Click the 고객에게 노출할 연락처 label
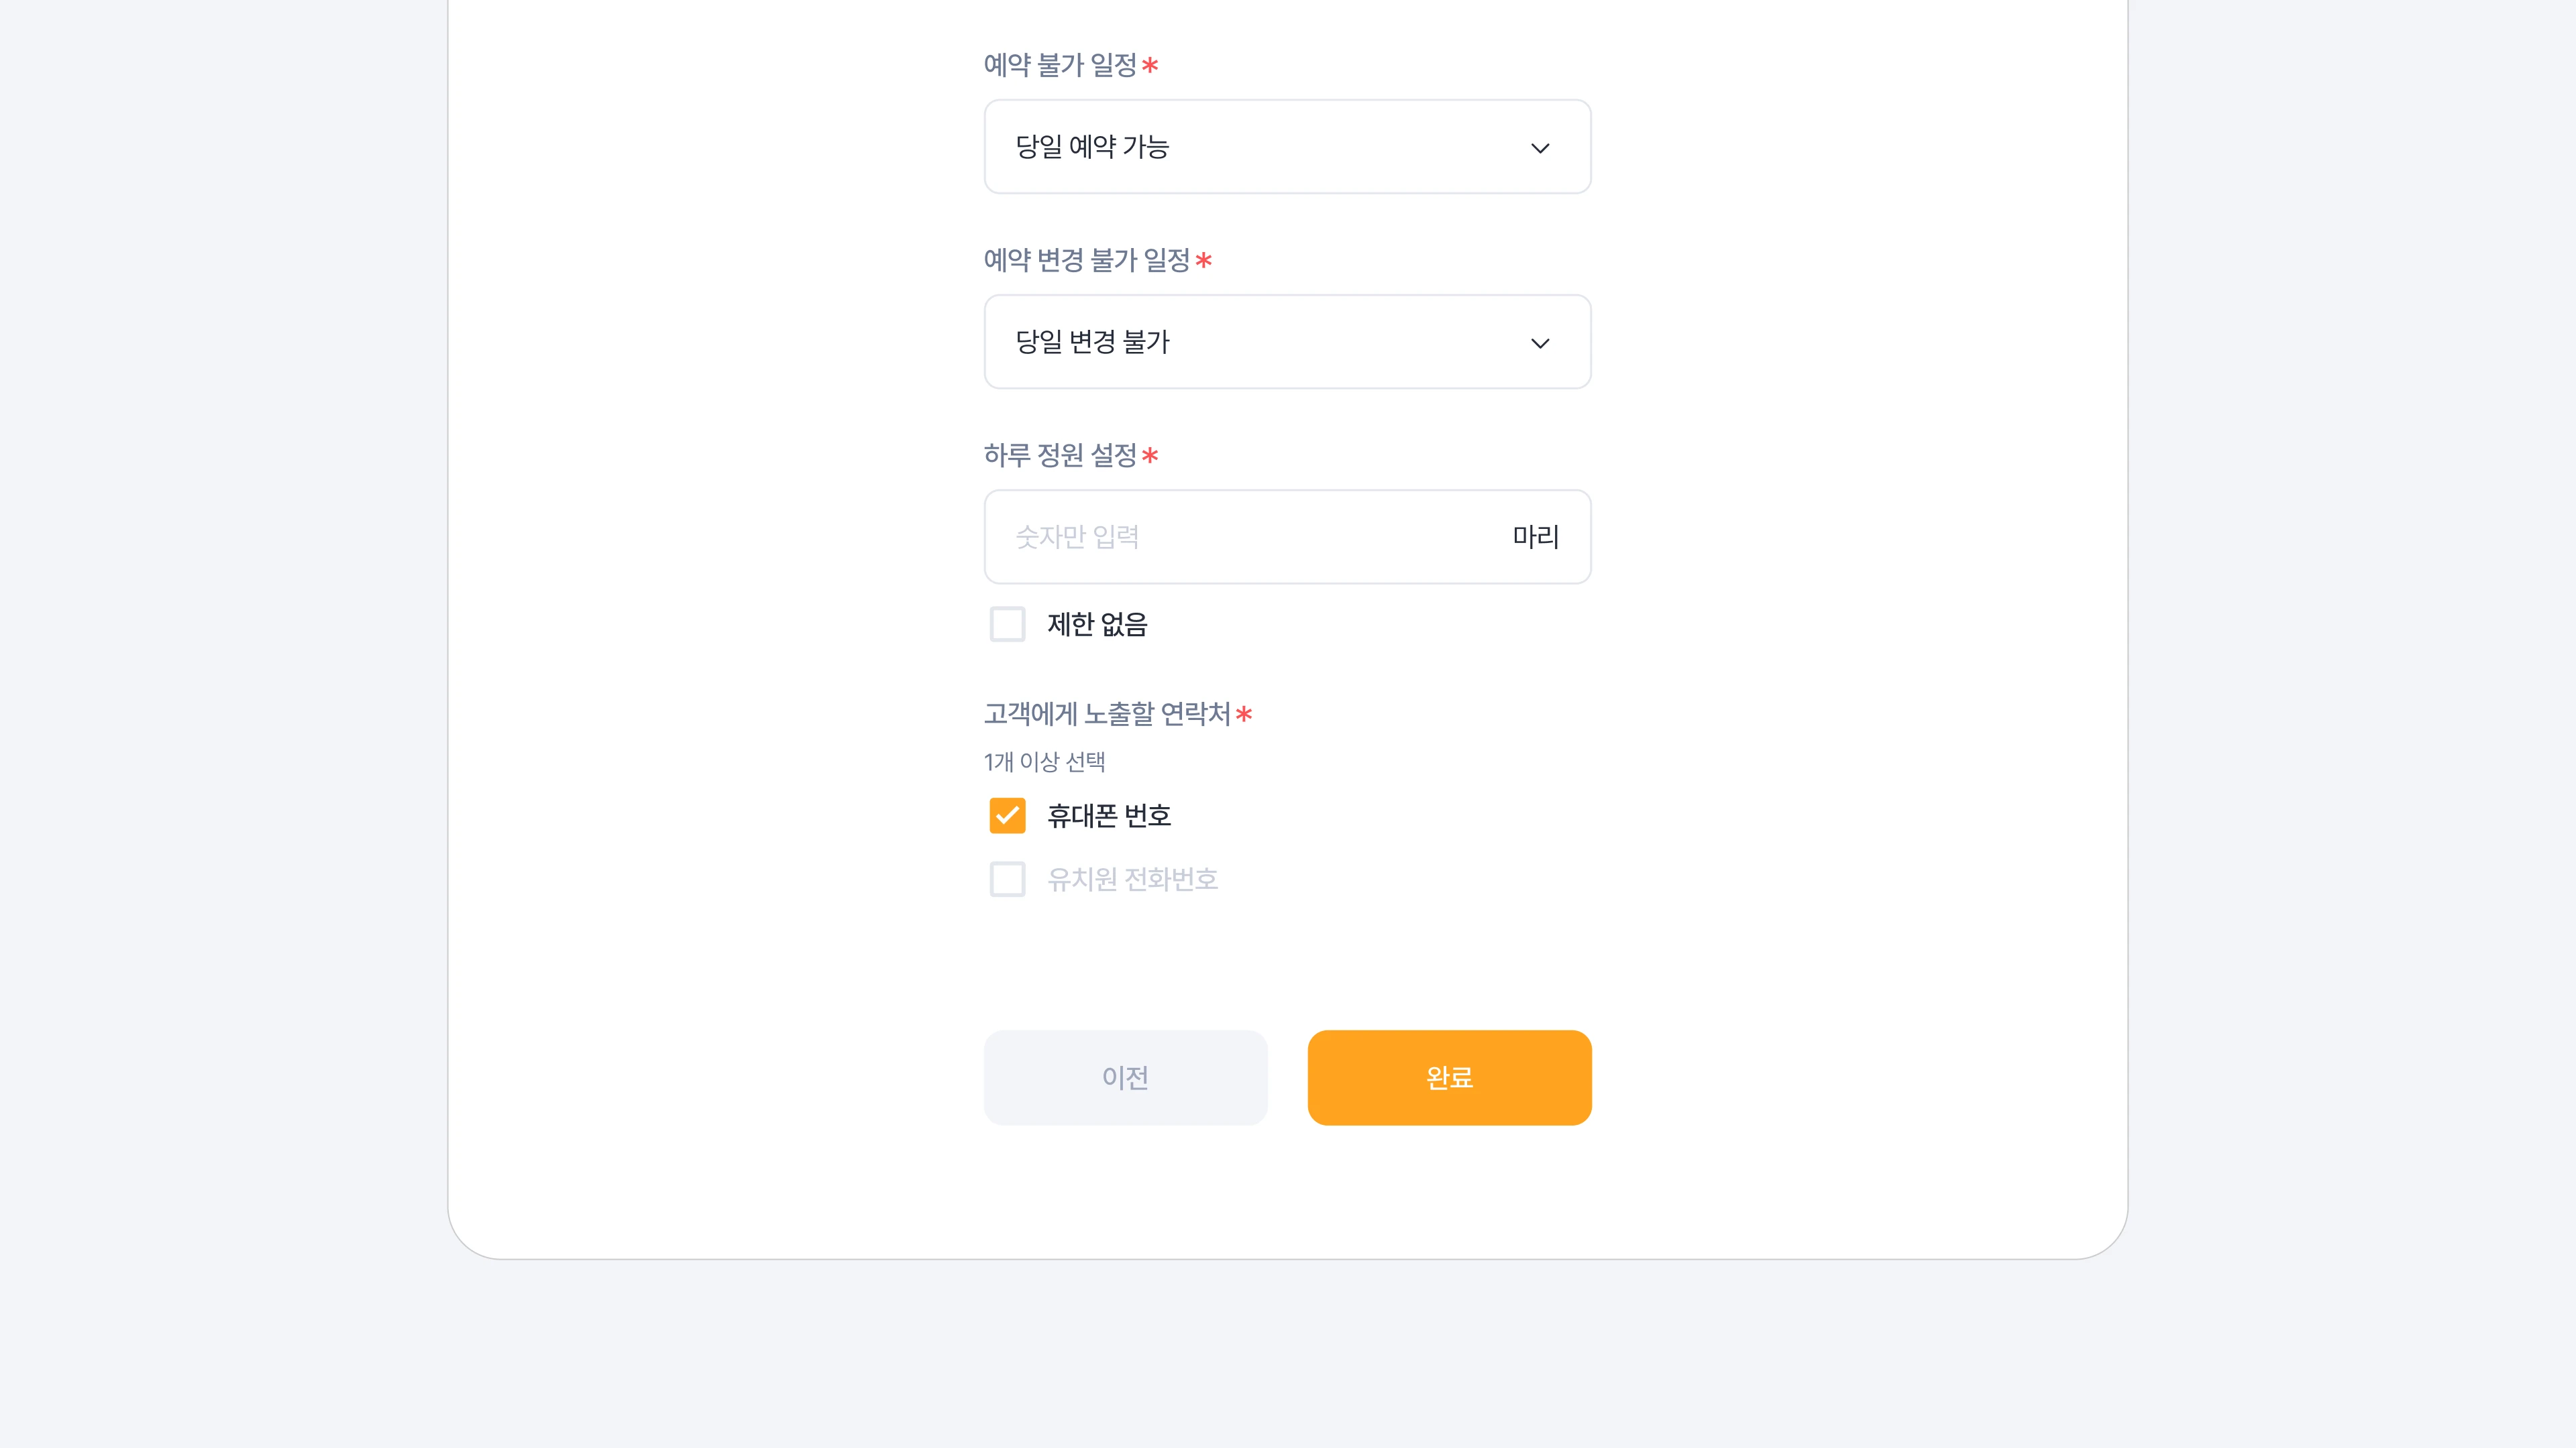The width and height of the screenshot is (2576, 1448). click(x=1107, y=713)
